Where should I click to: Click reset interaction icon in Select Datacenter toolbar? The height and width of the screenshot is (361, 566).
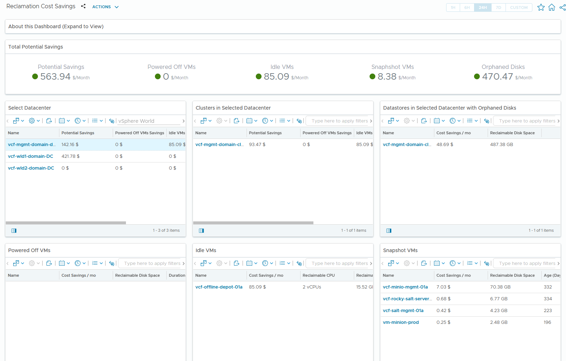(x=112, y=121)
